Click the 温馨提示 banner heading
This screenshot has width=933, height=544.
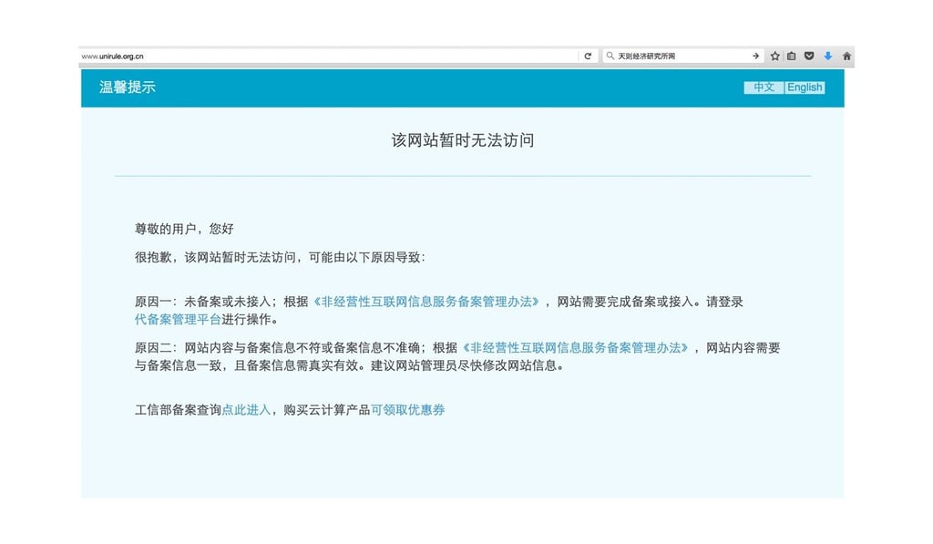[127, 87]
